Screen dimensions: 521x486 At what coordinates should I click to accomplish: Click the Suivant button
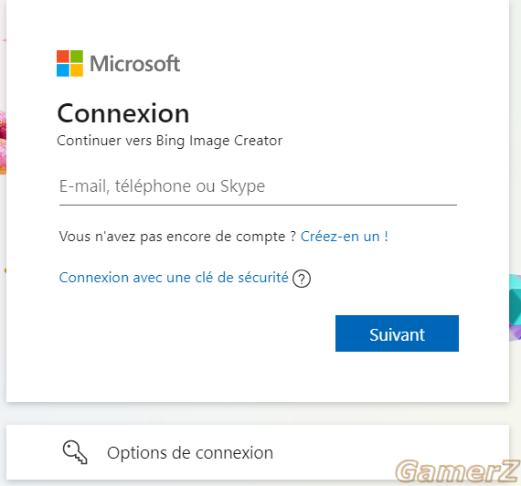click(x=397, y=333)
